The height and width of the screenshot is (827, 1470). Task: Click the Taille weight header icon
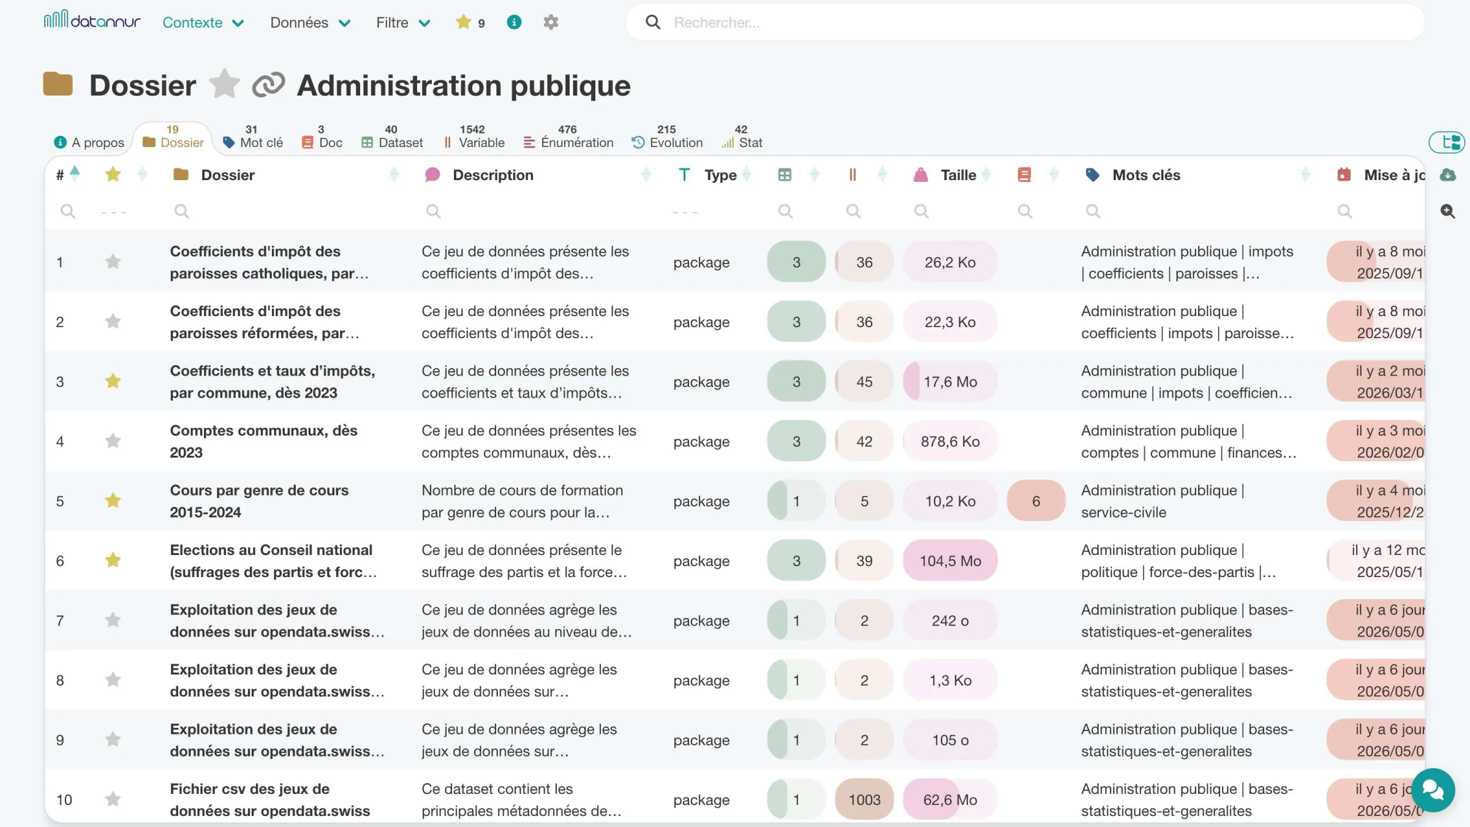(921, 175)
